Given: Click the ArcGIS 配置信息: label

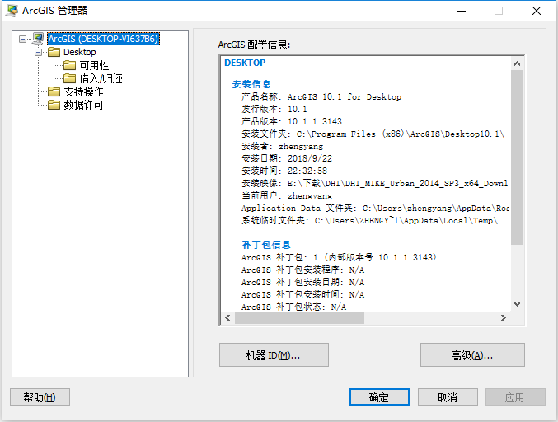Looking at the screenshot, I should point(255,45).
